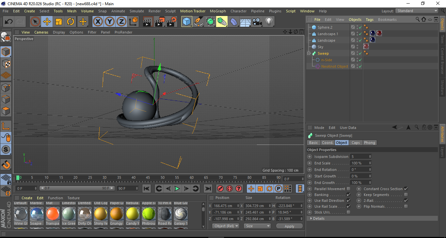This screenshot has width=446, height=238.
Task: Uncheck Use Rail Scale checkbox
Action: [x=348, y=206]
